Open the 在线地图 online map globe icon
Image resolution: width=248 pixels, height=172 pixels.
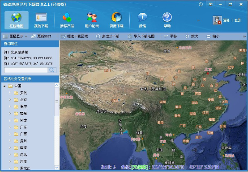[x=16, y=17]
